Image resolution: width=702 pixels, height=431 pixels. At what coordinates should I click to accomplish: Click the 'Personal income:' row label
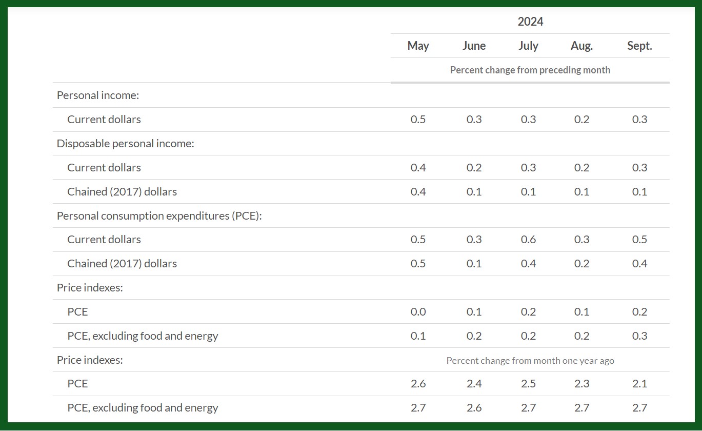(x=98, y=95)
